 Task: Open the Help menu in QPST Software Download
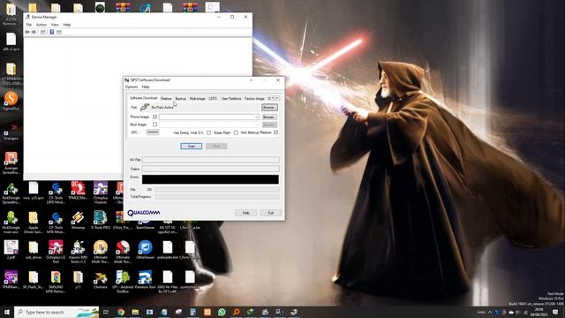point(145,87)
